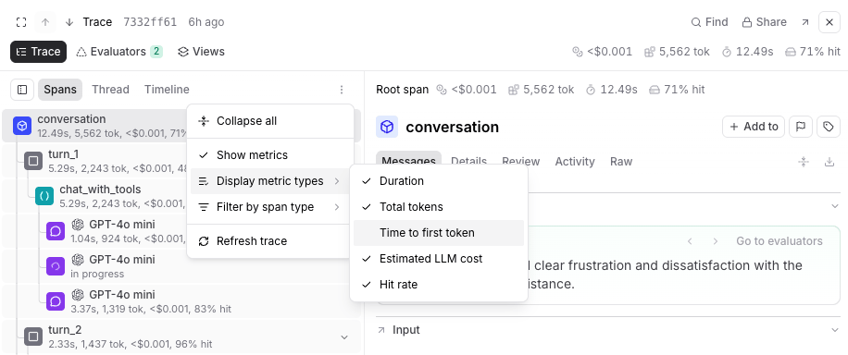The height and width of the screenshot is (355, 848).
Task: Open the Activity tab
Action: point(575,162)
